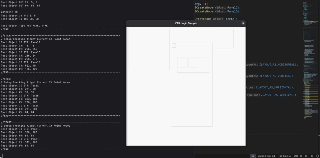Click "ABSOLUTE IN" line in terminal

(x=9, y=12)
